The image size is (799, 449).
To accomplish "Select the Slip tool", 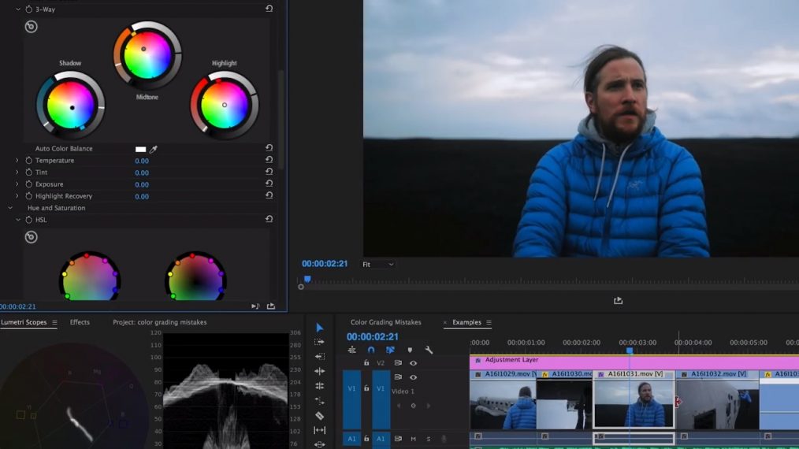I will click(x=319, y=430).
